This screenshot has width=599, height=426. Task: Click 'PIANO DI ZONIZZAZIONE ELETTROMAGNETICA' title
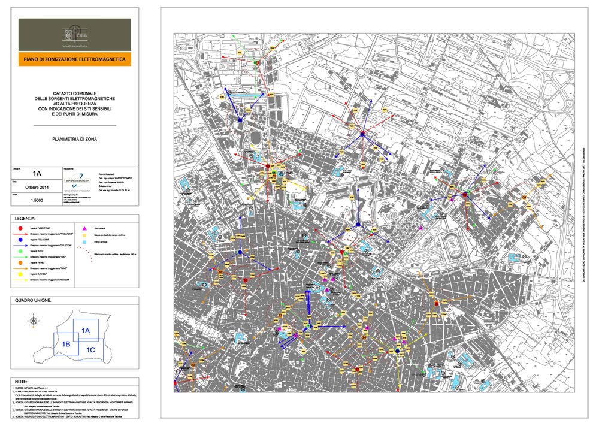[74, 59]
